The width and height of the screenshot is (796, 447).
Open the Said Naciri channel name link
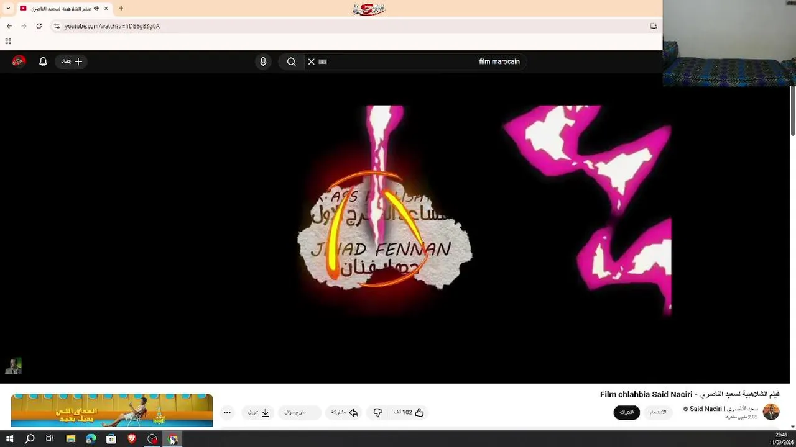pos(724,409)
